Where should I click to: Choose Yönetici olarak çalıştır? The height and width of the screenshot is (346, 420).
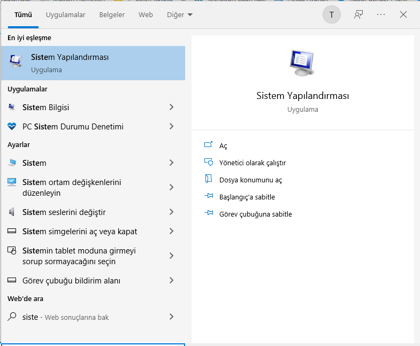point(253,163)
